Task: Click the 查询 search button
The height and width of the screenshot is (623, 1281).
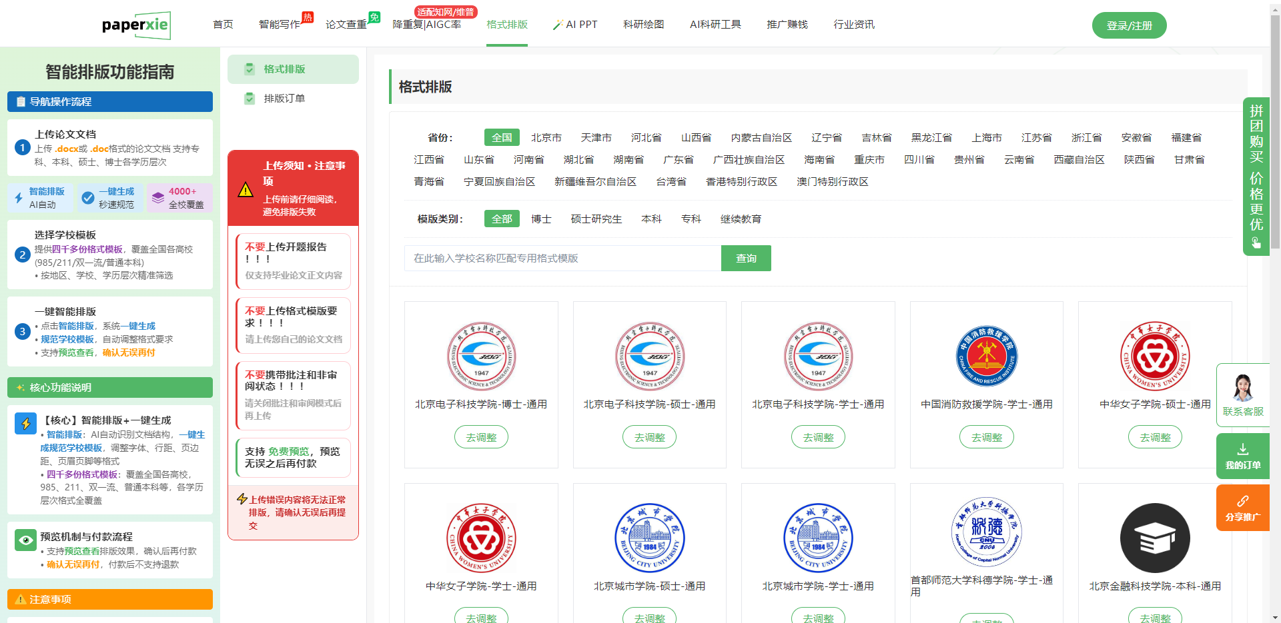Action: pyautogui.click(x=746, y=259)
